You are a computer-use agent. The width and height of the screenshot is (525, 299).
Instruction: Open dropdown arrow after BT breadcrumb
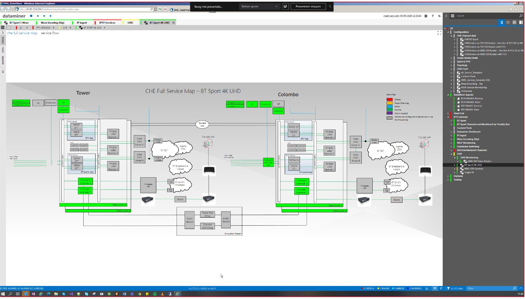click(27, 28)
